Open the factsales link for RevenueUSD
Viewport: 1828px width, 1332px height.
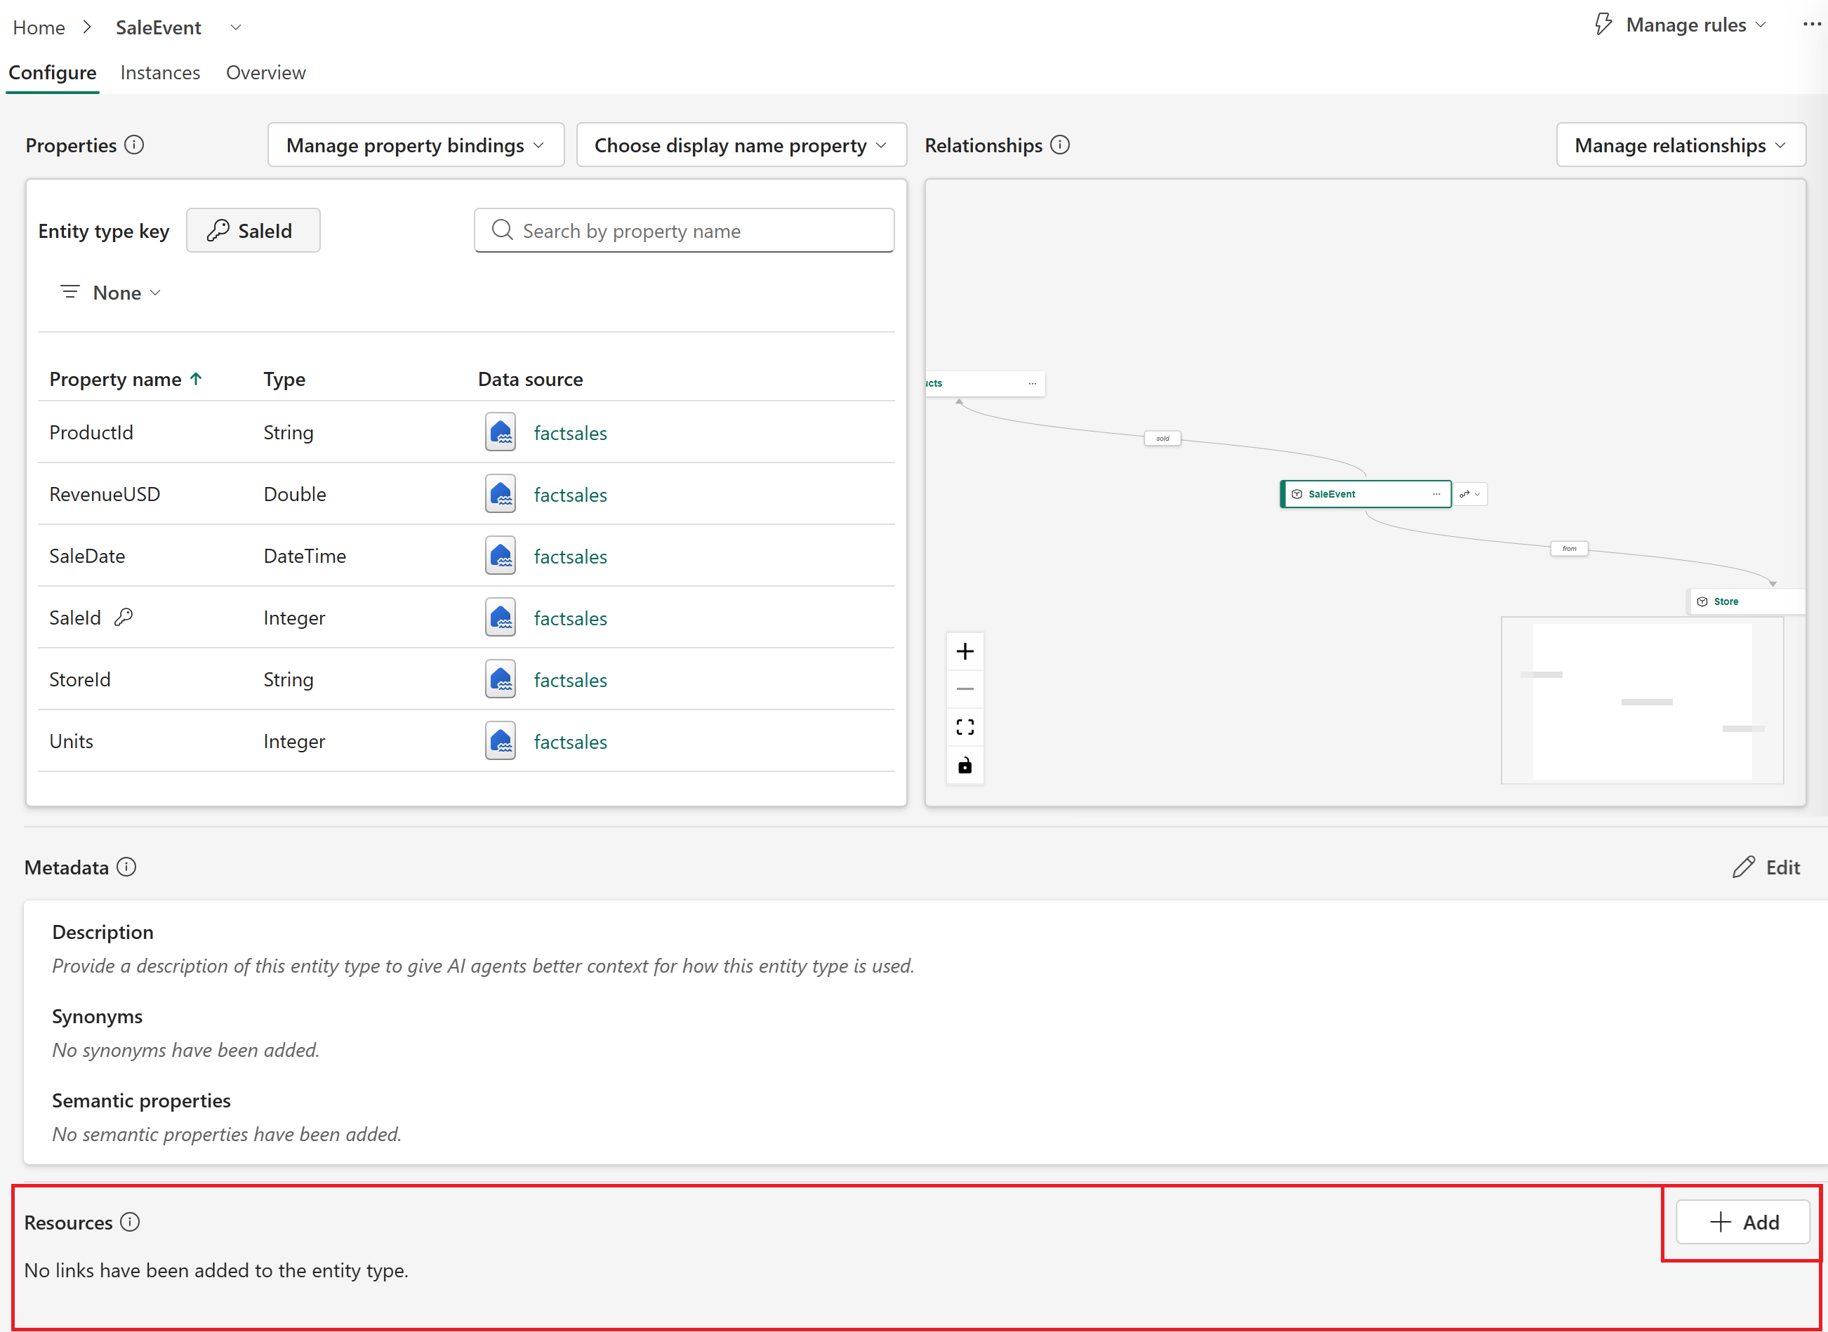click(570, 494)
